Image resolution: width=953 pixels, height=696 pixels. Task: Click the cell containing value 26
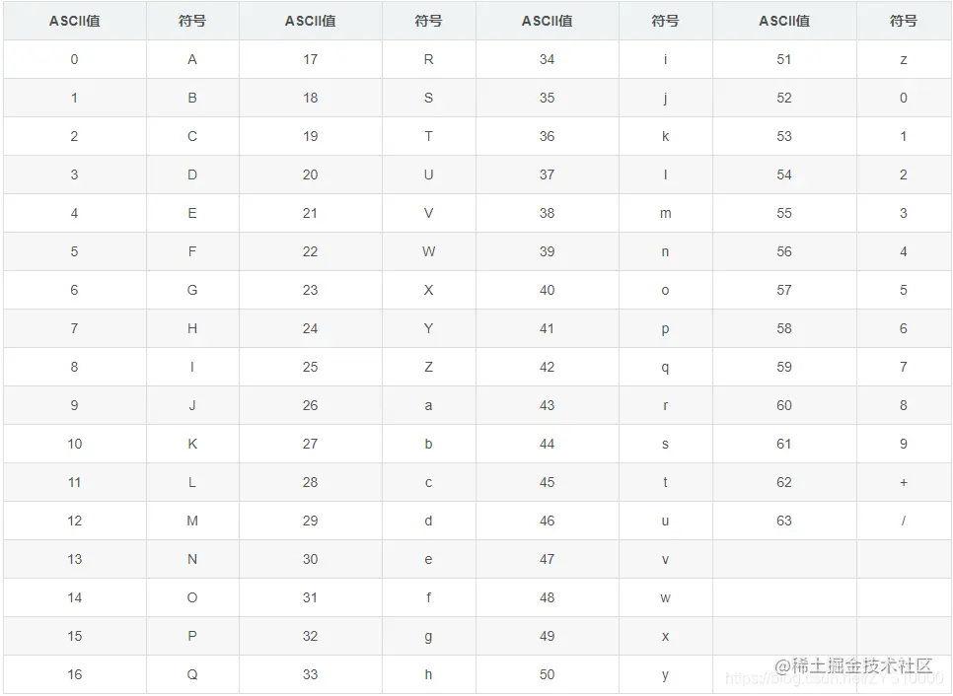[311, 405]
